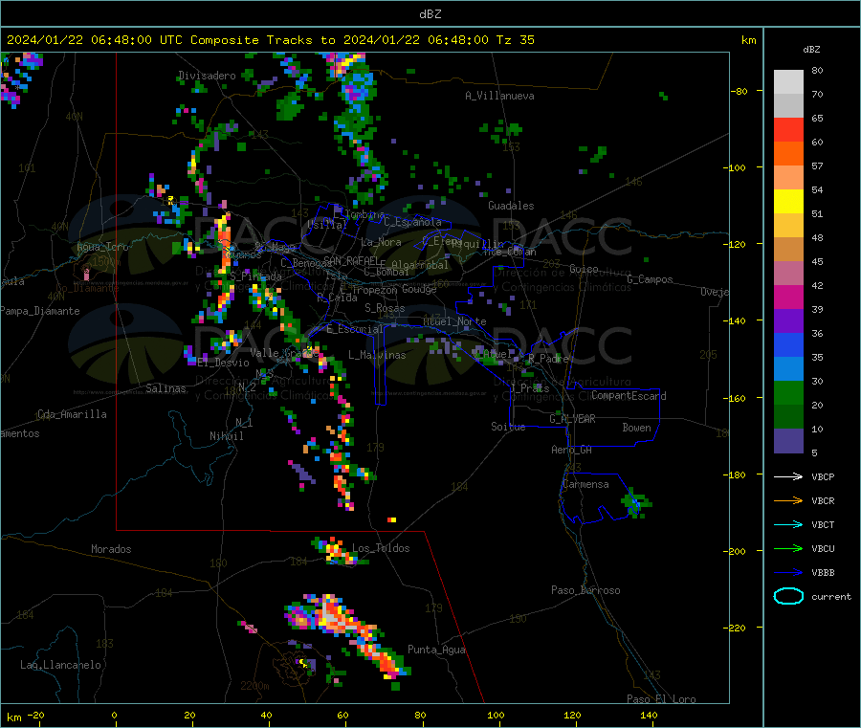Click the white VBCP arrow legend icon
Viewport: 861px width, 728px height.
point(788,476)
